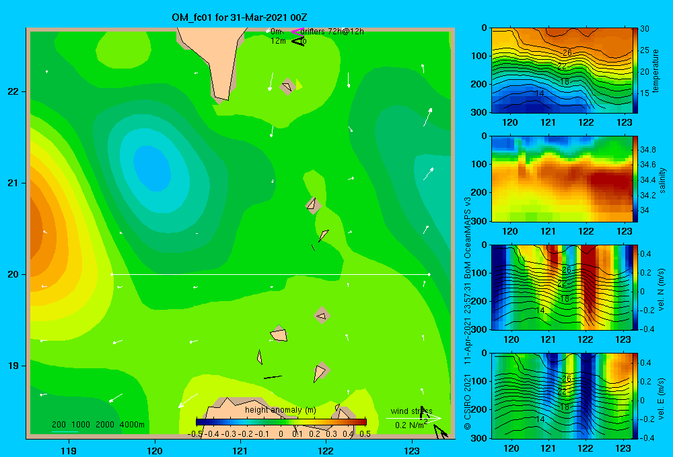Click the bathymetry legend '200 1000 2000 4000m'
673x457 pixels.
(98, 425)
